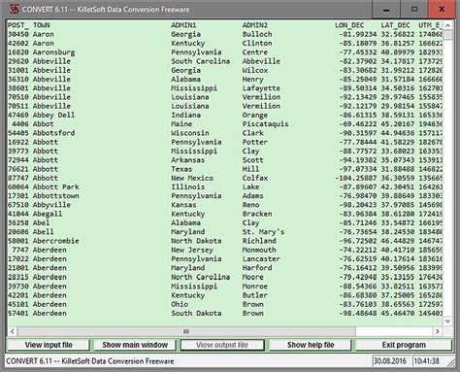Image resolution: width=460 pixels, height=372 pixels.
Task: Click the Bracken county entry
Action: [257, 214]
